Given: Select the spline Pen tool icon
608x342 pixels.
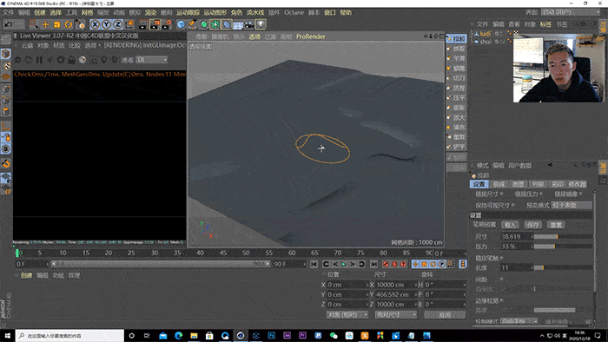Looking at the screenshot, I should pos(192,24).
